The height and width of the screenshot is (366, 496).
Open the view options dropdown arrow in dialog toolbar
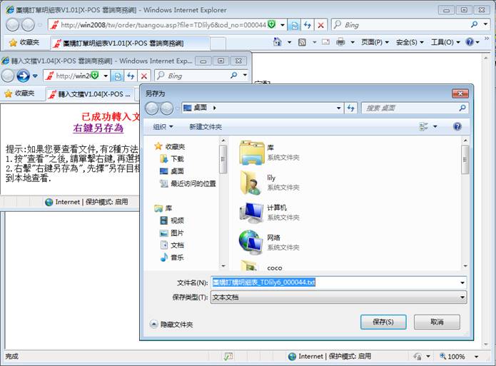(x=433, y=126)
